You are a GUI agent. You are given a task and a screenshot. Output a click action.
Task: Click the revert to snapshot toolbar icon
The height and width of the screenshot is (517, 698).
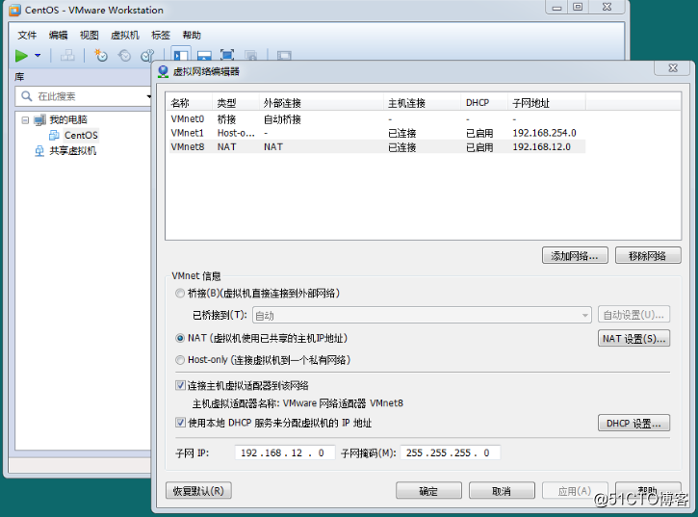point(124,56)
